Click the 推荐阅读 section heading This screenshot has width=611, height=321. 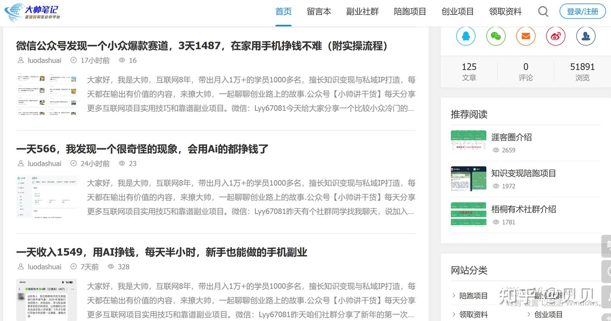pyautogui.click(x=469, y=114)
